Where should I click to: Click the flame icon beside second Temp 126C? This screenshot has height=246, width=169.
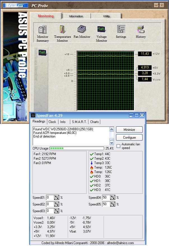[92, 172]
